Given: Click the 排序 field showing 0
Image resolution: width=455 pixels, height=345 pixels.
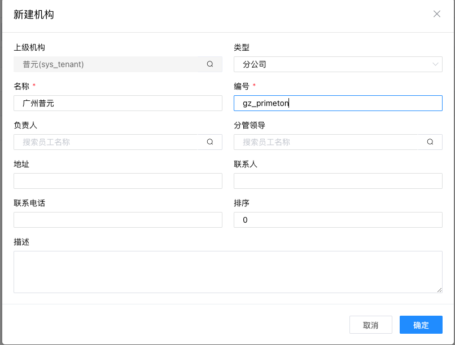Looking at the screenshot, I should point(338,220).
